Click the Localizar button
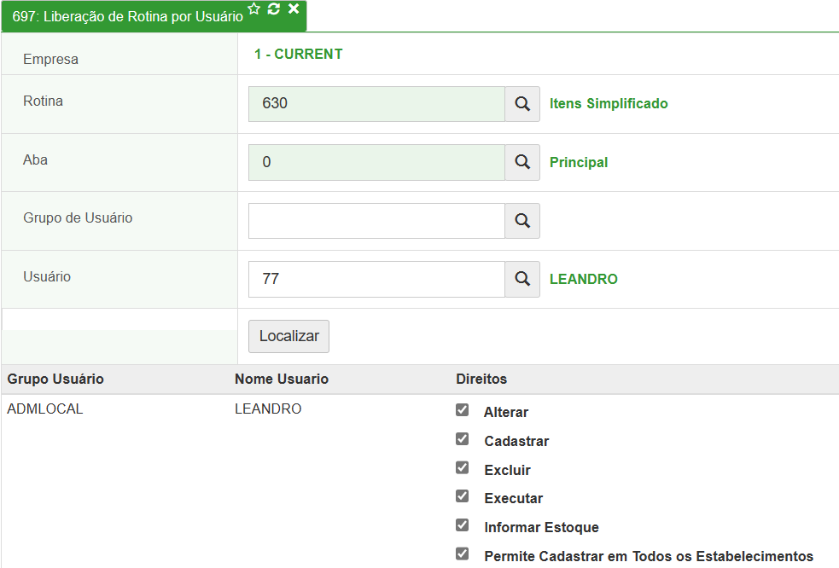 [289, 336]
